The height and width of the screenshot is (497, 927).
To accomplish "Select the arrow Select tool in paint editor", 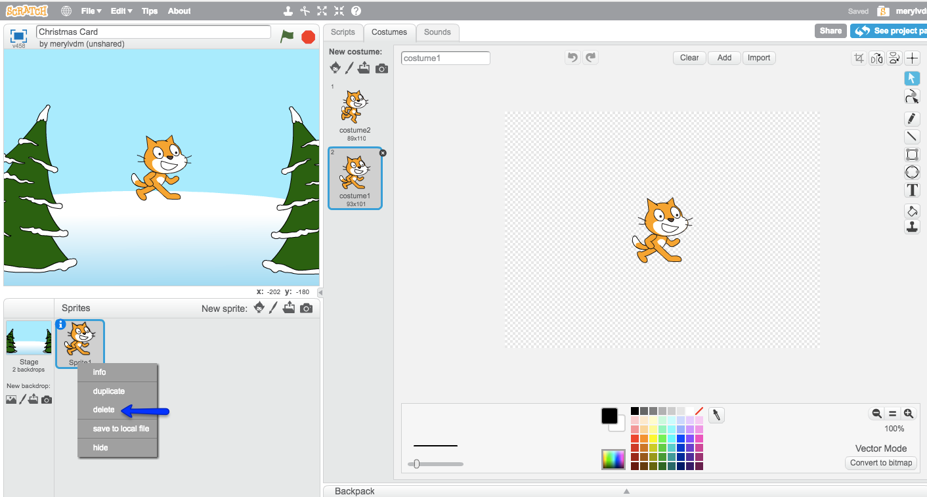I will (x=912, y=78).
